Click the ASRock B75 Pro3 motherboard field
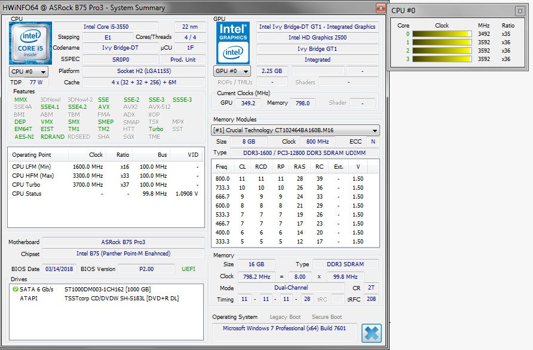Viewport: 533px width, 350px height. (x=123, y=242)
